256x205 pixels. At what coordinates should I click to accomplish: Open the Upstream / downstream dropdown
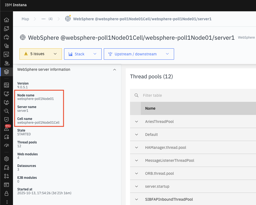139,54
